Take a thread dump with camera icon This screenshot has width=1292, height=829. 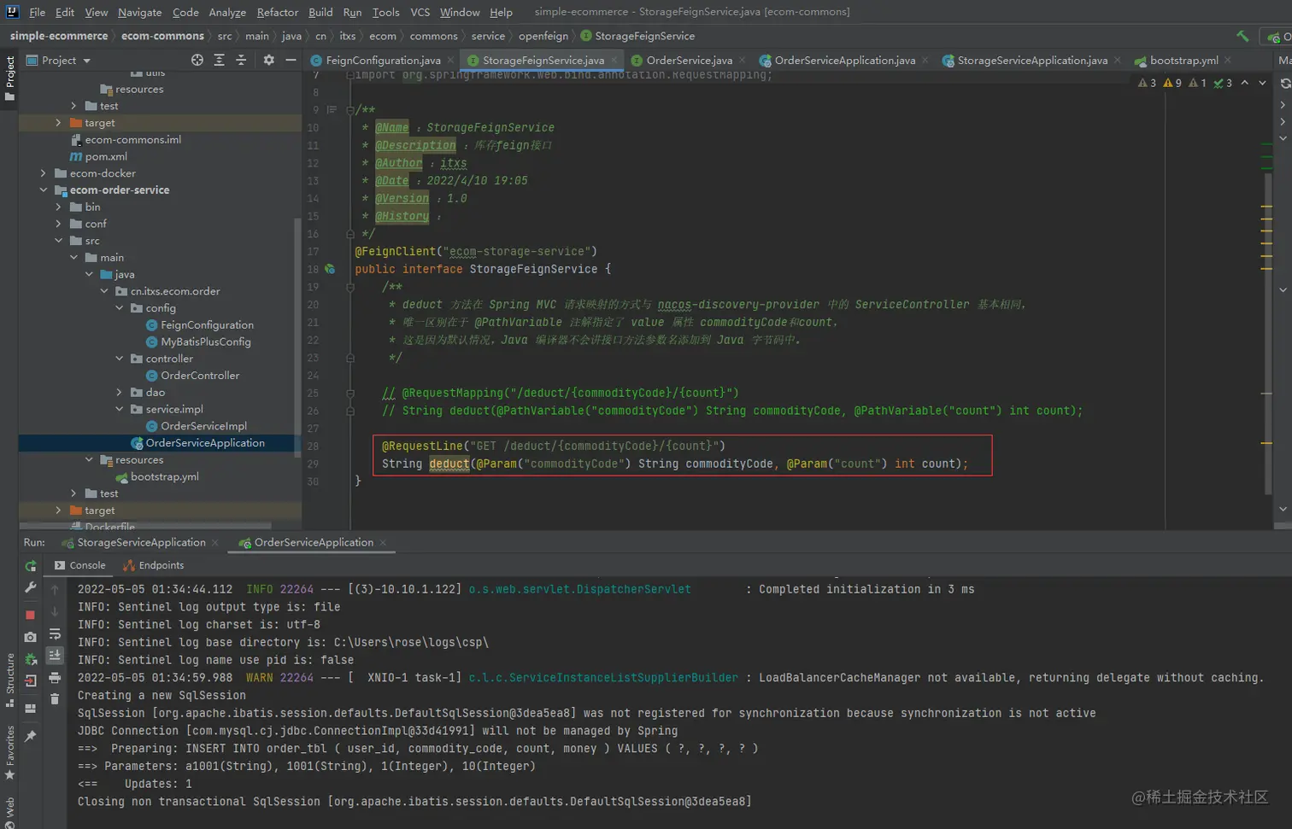[31, 637]
